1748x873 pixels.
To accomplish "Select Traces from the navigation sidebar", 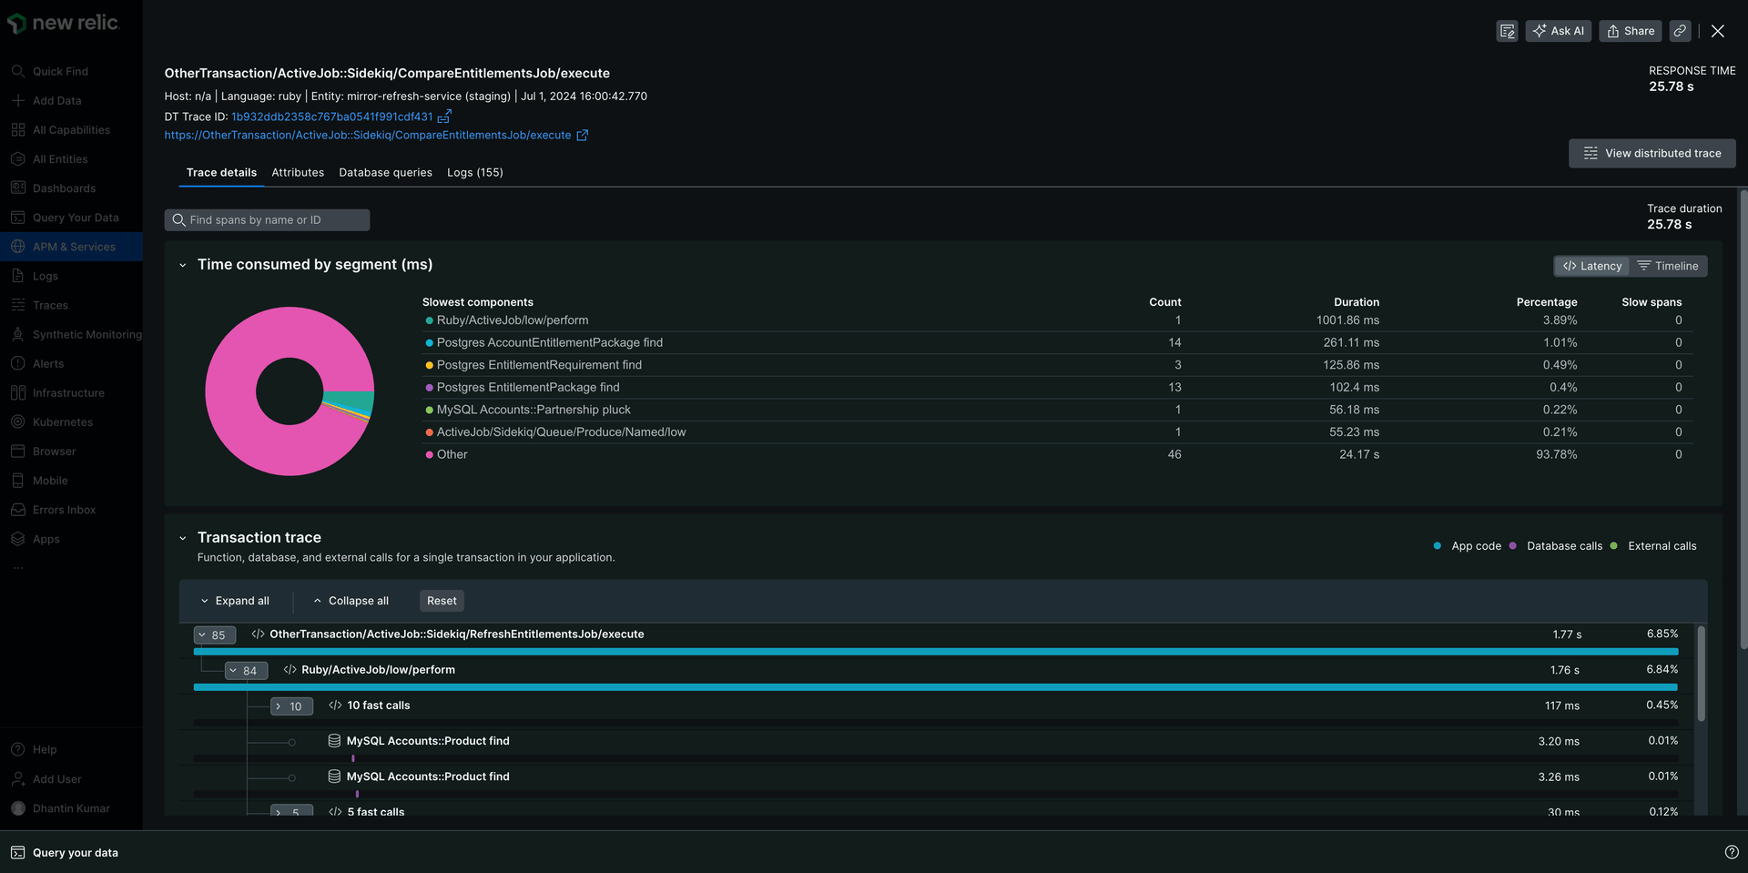I will coord(49,305).
